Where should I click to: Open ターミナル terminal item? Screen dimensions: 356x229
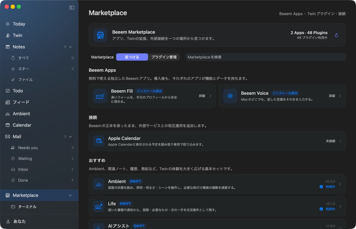pyautogui.click(x=39, y=207)
